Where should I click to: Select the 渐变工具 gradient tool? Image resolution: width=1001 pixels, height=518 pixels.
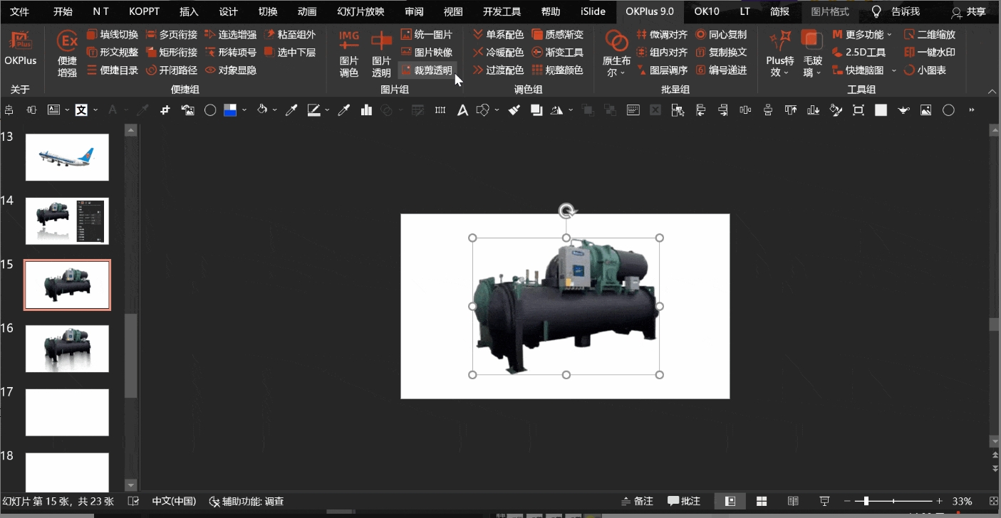click(557, 52)
